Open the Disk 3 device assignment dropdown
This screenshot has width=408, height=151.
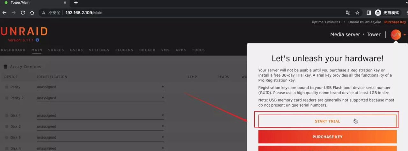click(x=100, y=138)
